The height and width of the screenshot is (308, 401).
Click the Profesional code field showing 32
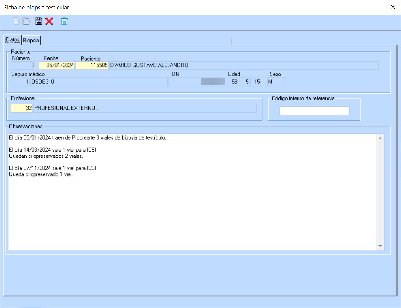21,108
